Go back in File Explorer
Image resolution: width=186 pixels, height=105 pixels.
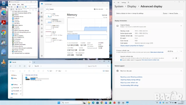click(11, 66)
